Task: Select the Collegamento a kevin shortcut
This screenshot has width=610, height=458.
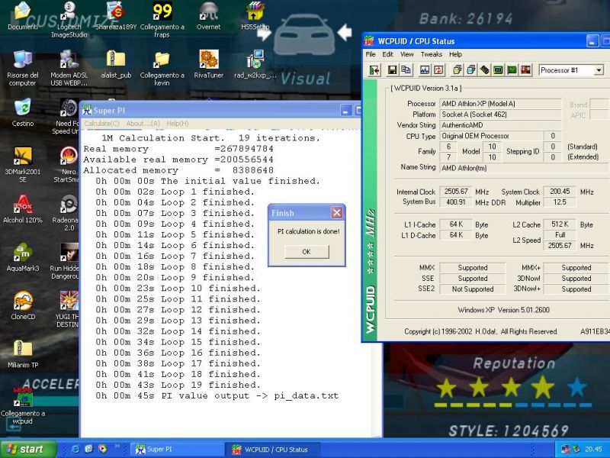Action: coord(162,69)
